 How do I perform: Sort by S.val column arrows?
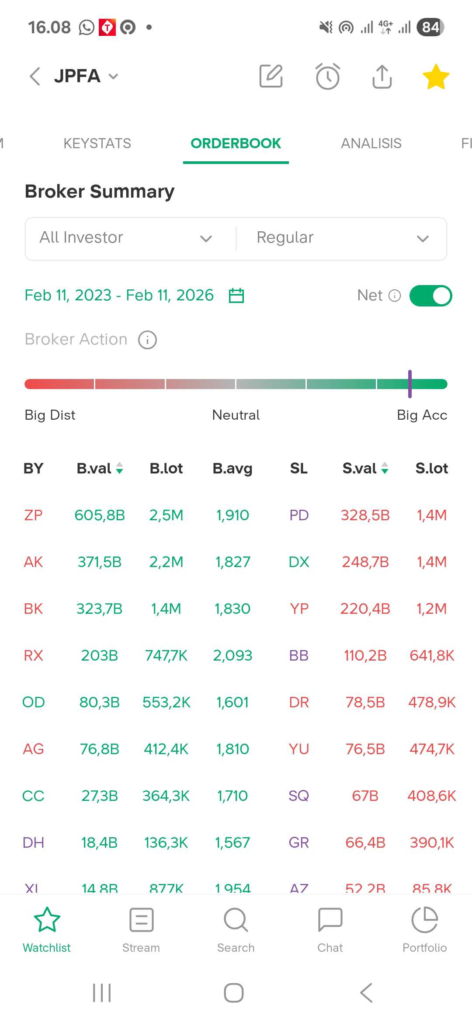click(385, 468)
